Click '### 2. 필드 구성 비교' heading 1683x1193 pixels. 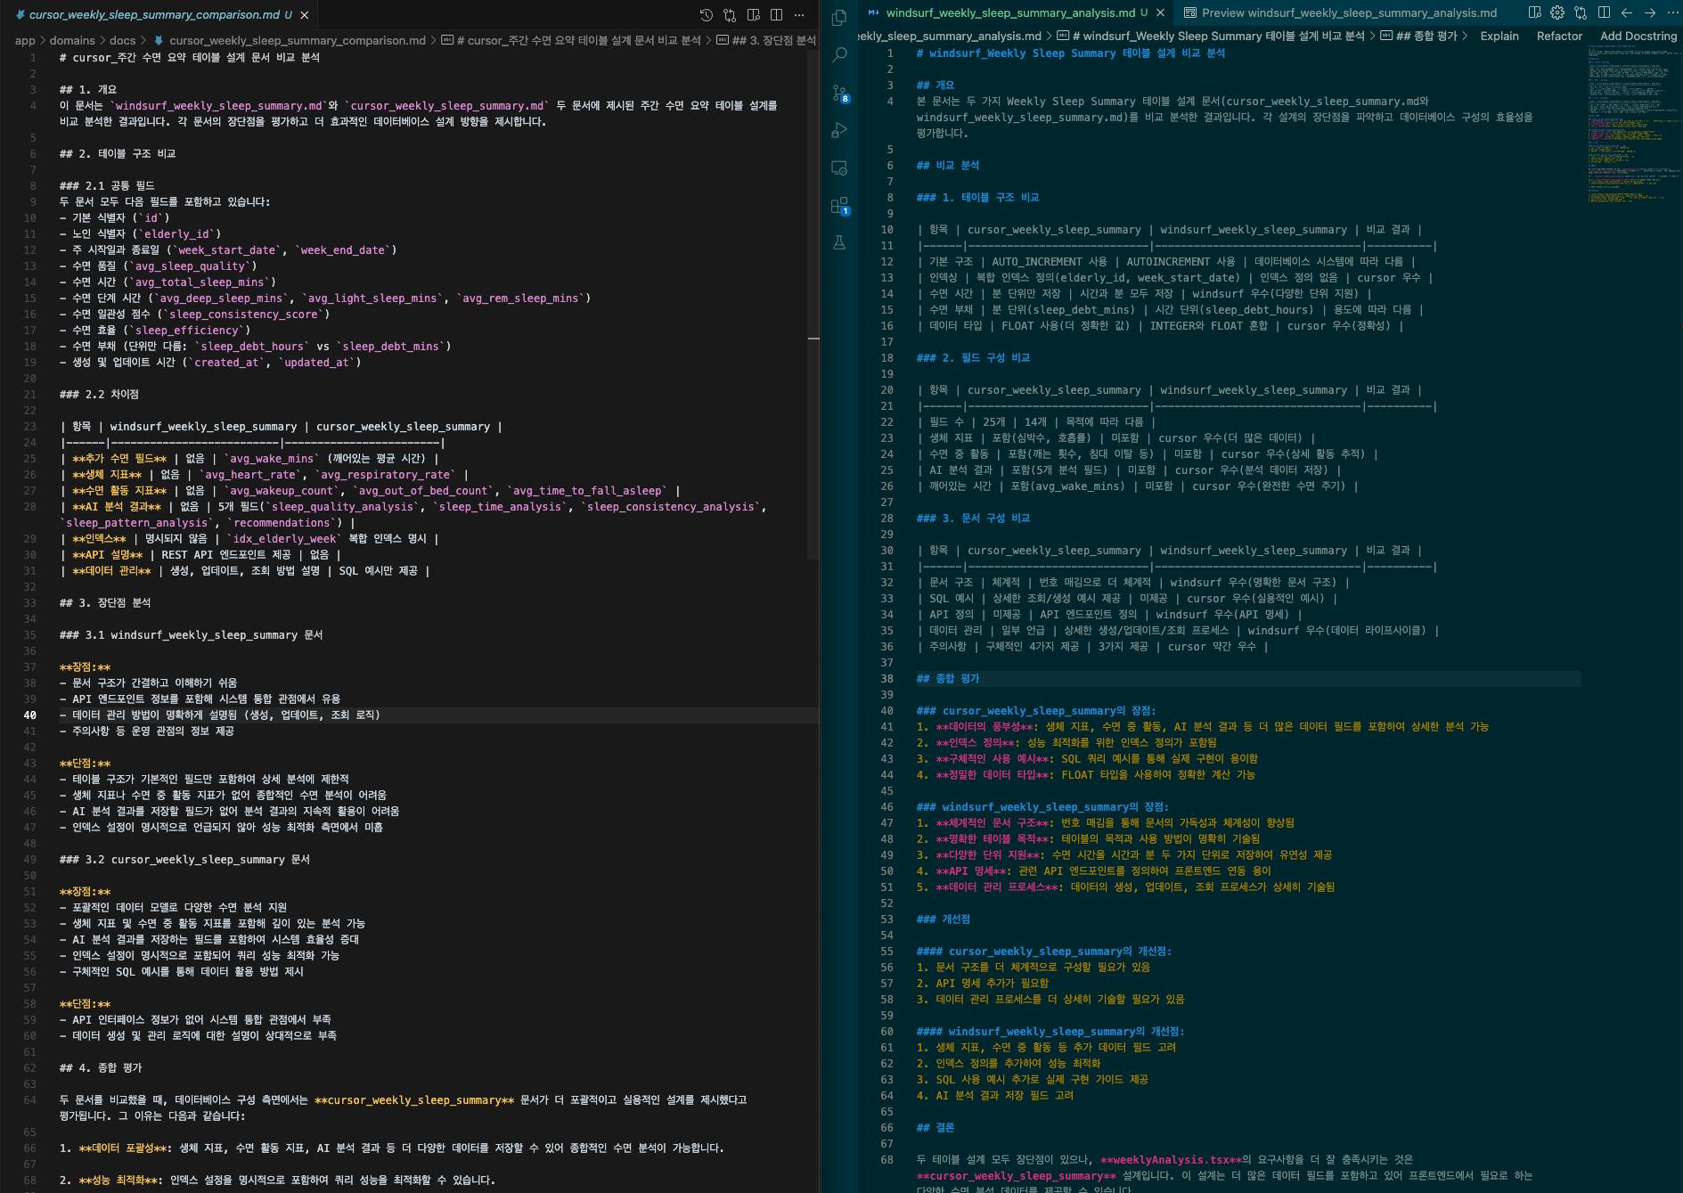(974, 357)
